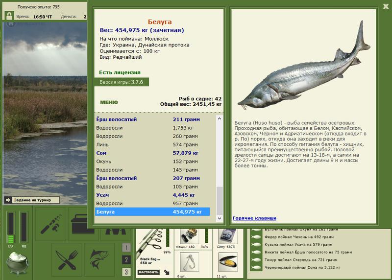Select the Линь 574 грамм row
392x280 pixels.
point(152,144)
